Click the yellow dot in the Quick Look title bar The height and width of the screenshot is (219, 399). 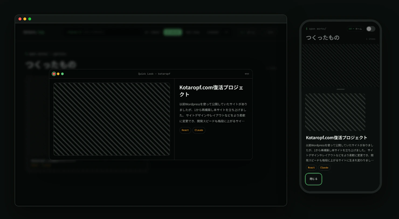(58, 74)
